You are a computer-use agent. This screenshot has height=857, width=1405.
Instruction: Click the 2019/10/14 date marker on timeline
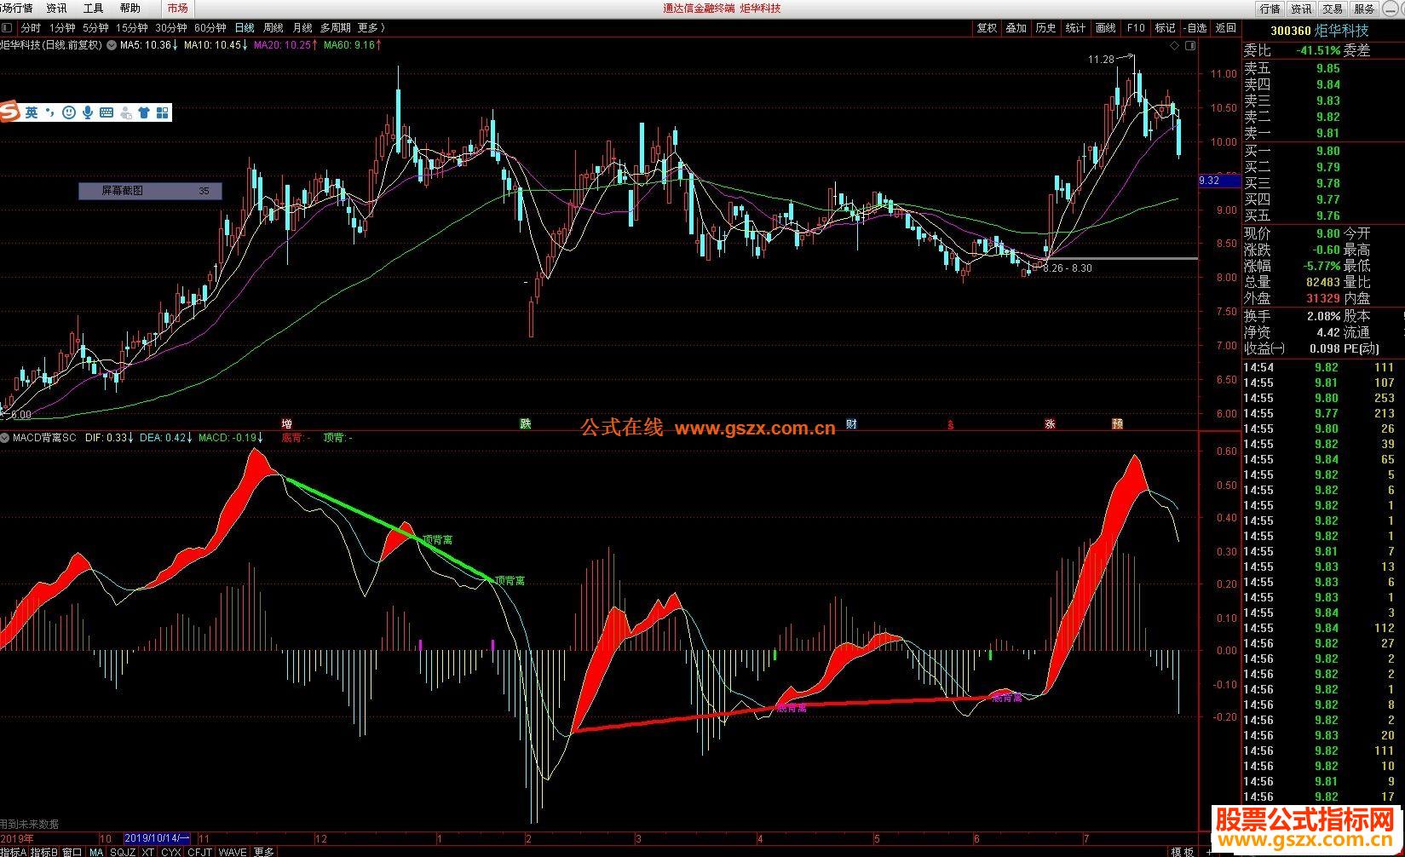pos(158,838)
